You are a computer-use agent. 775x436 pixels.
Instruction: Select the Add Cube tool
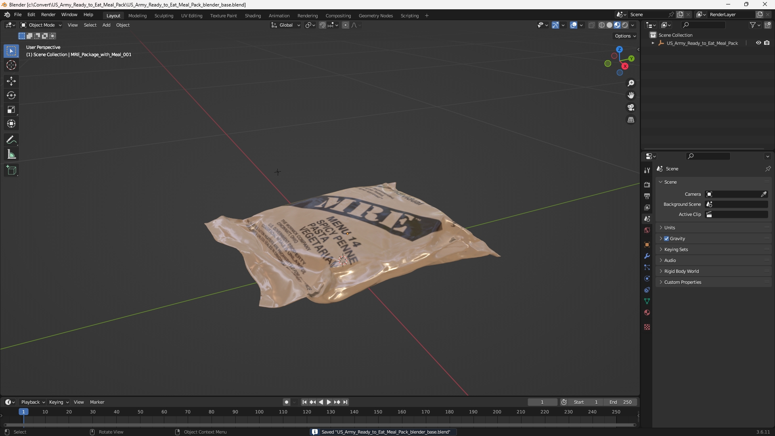click(11, 170)
